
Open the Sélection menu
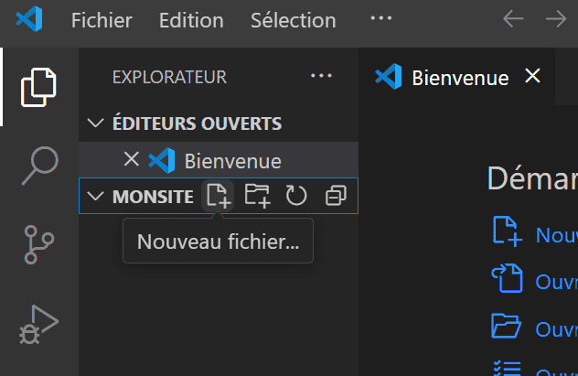[294, 20]
